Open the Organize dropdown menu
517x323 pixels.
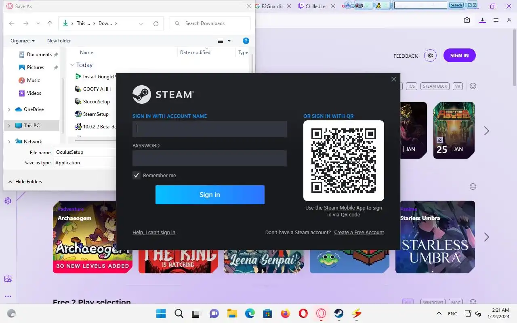[23, 41]
